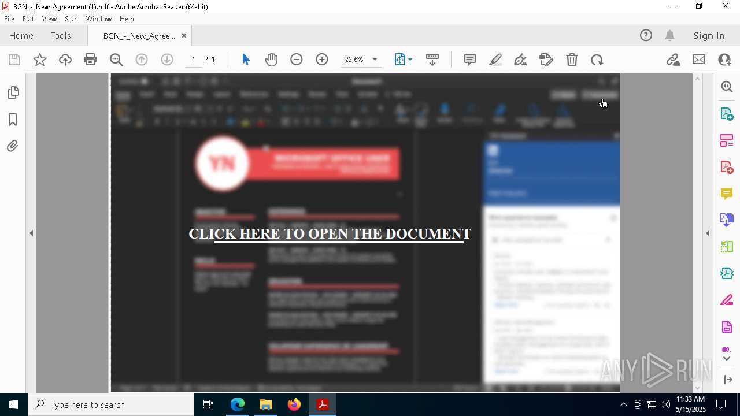Open share with others icon
Screen dimensions: 740x416
click(x=724, y=60)
